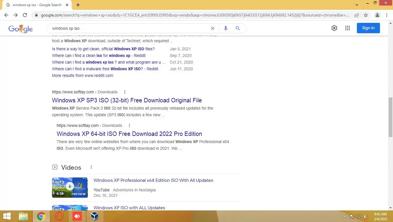Open Google search settings gear

[x=334, y=28]
